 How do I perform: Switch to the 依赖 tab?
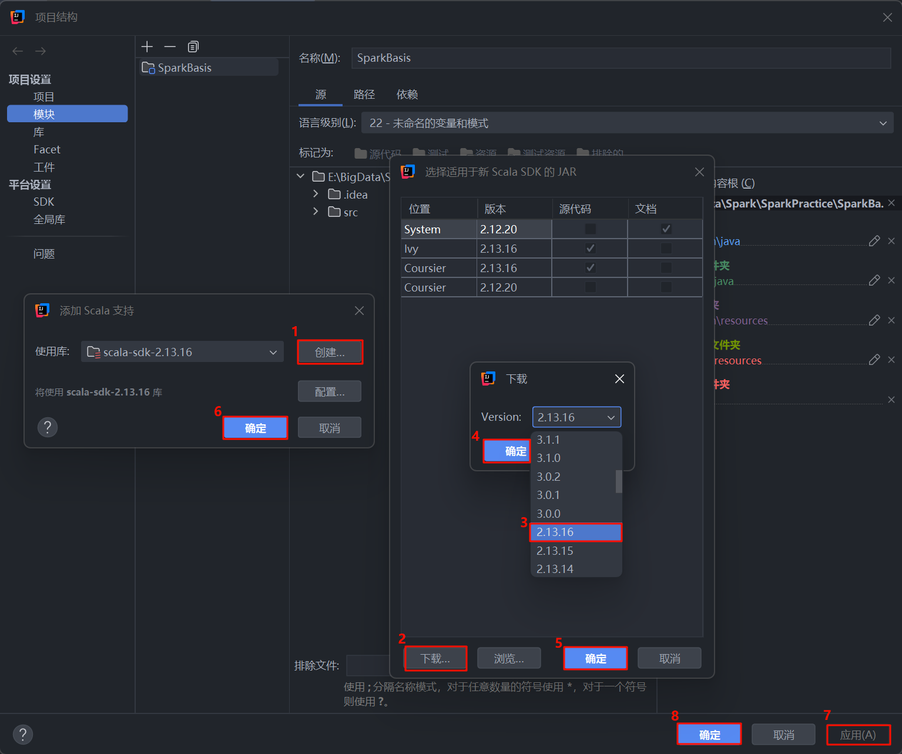(407, 95)
